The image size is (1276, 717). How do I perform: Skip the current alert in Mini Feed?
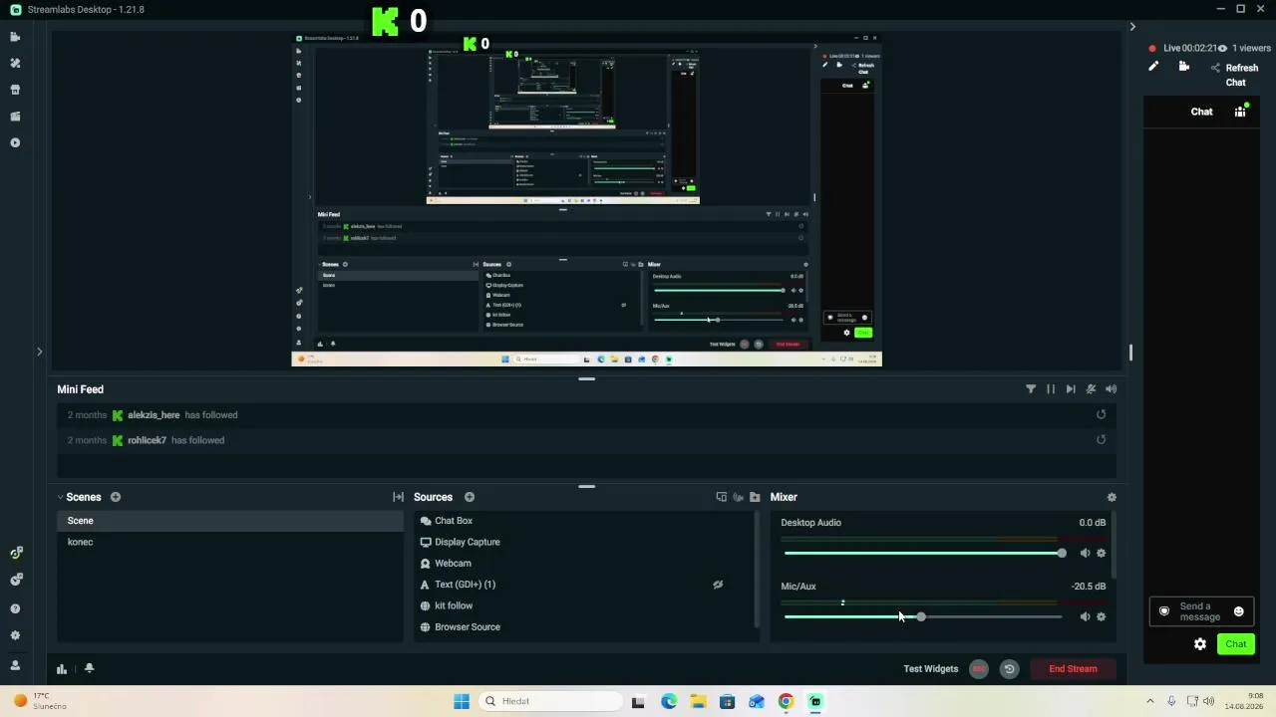1071,389
